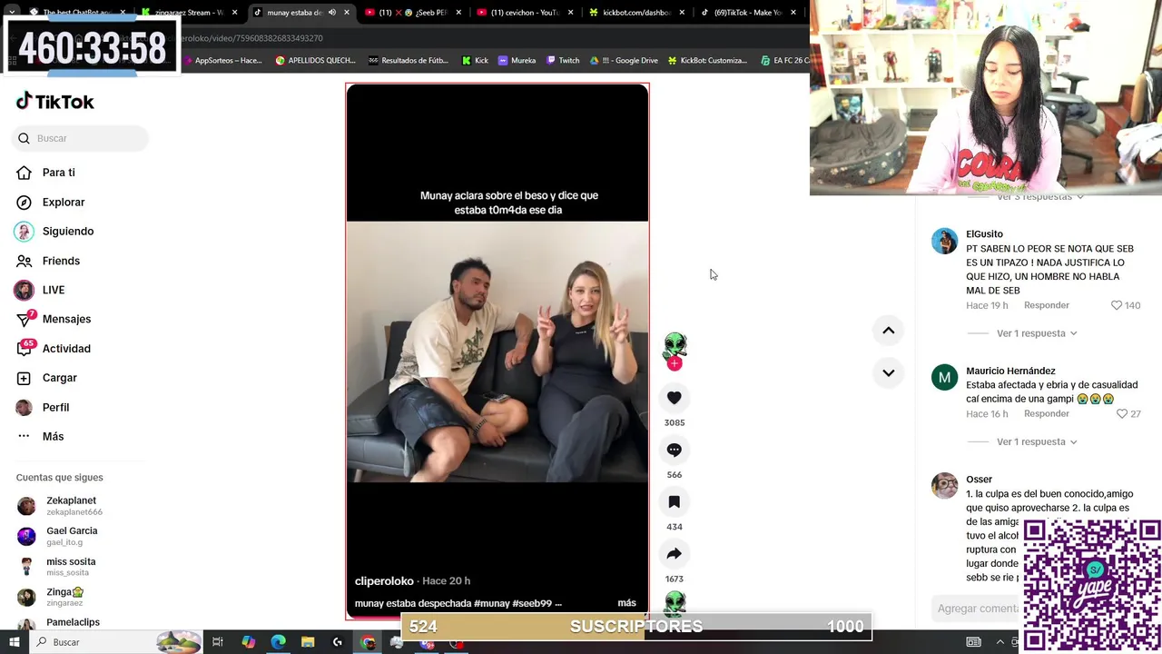Open Resultados de Fútb bookmark
The height and width of the screenshot is (654, 1162).
tap(408, 60)
